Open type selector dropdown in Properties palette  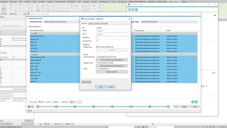(22, 32)
